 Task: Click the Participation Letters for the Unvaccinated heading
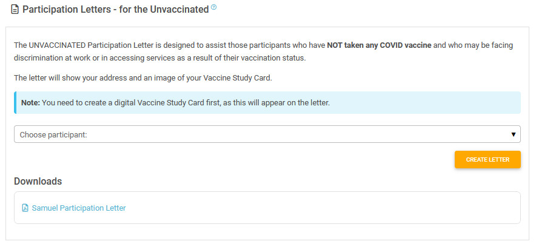[x=116, y=10]
